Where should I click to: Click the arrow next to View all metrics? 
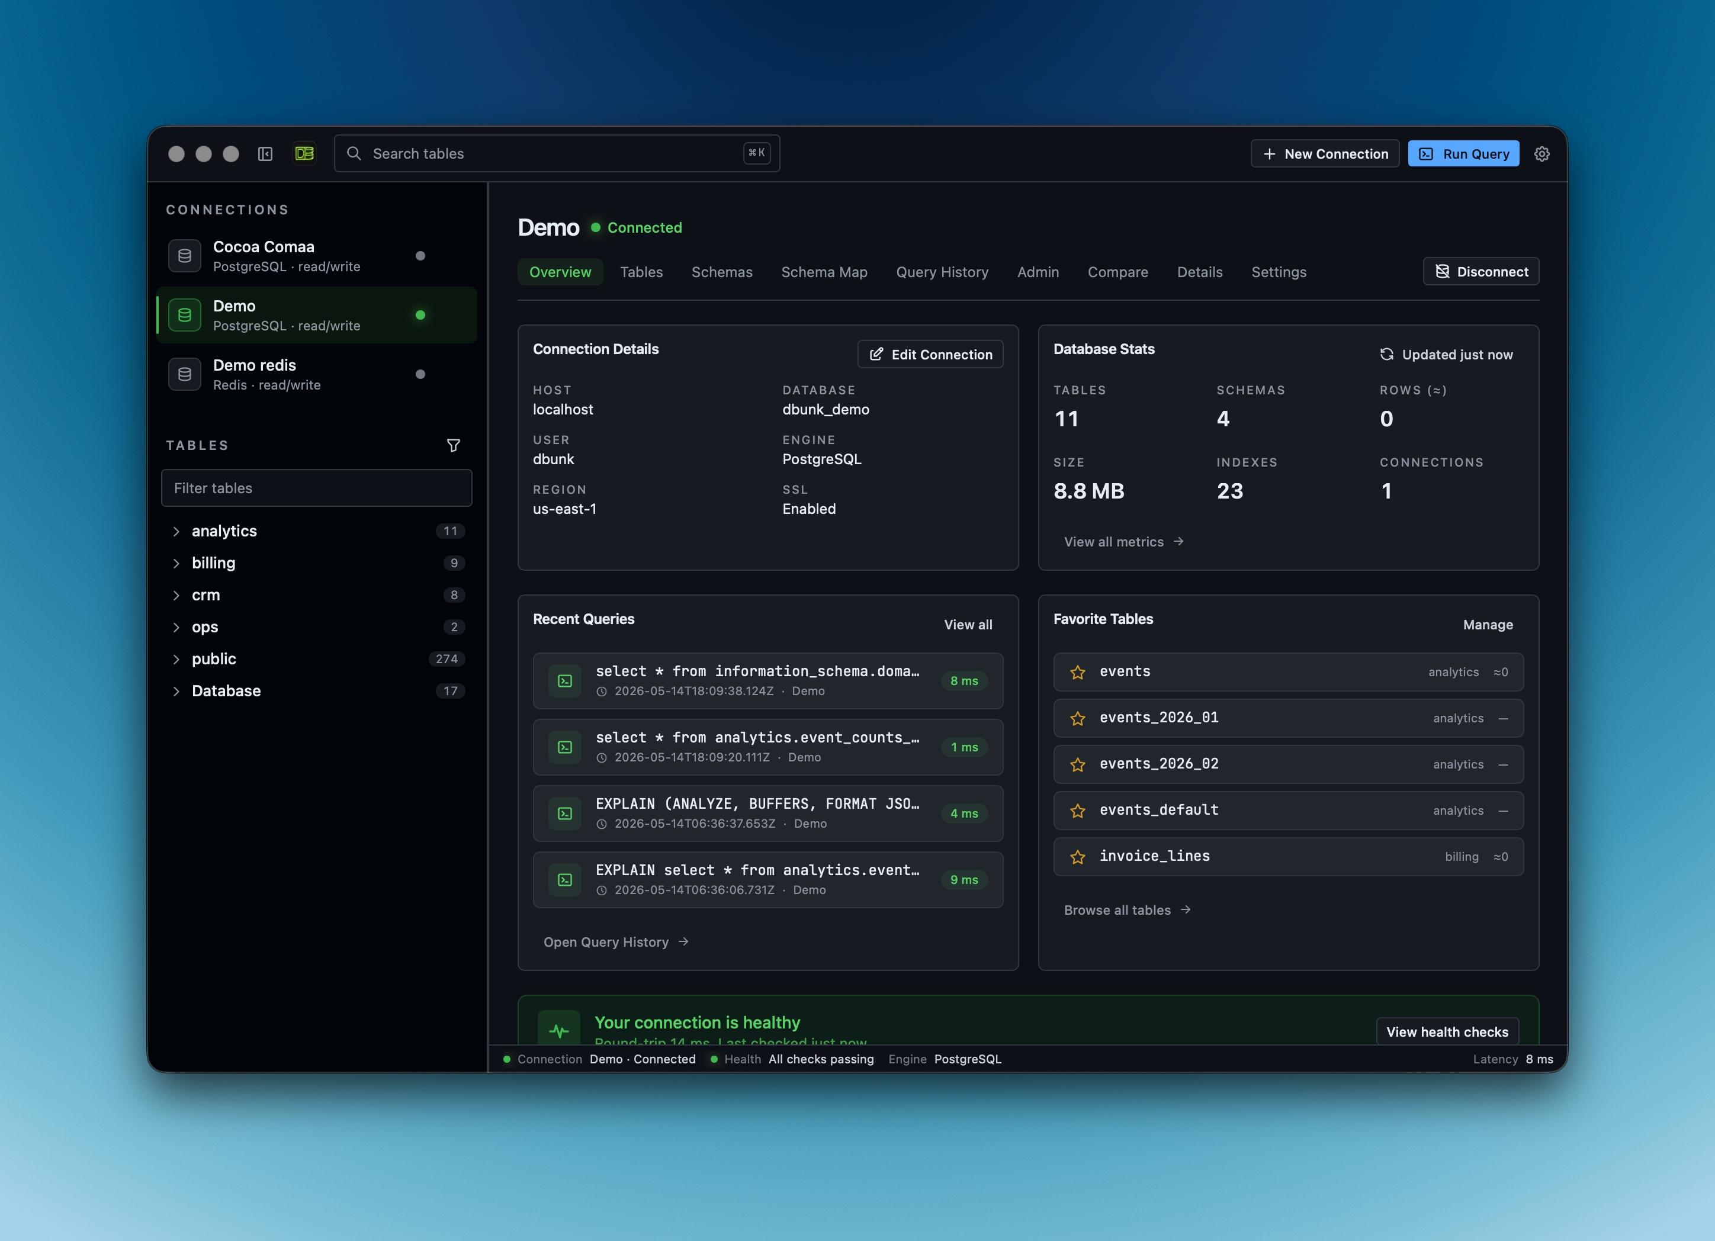tap(1178, 542)
